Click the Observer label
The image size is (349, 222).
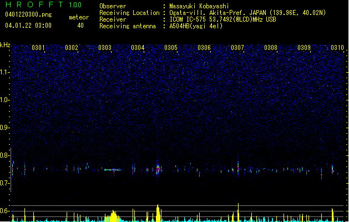click(113, 6)
